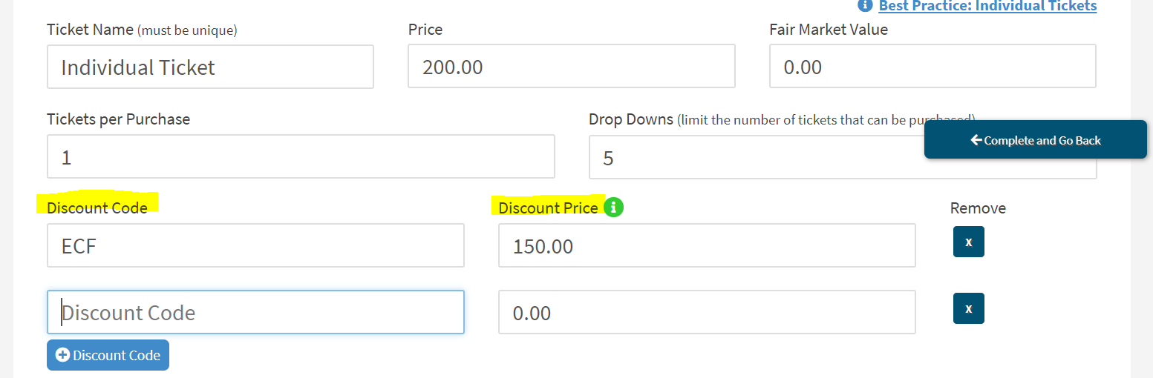The width and height of the screenshot is (1153, 378).
Task: Click the green info icon beside Discount Price
Action: coord(613,208)
